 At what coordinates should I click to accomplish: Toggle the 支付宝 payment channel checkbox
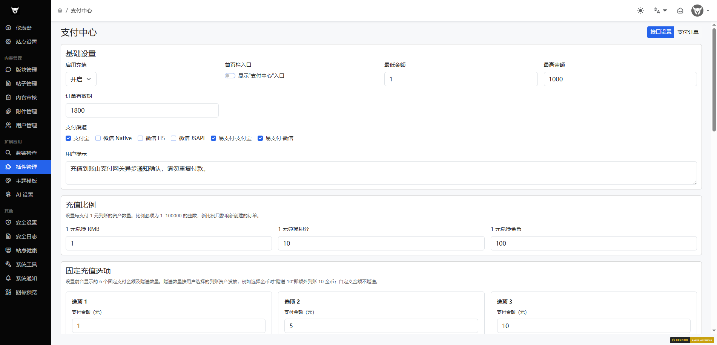point(68,138)
